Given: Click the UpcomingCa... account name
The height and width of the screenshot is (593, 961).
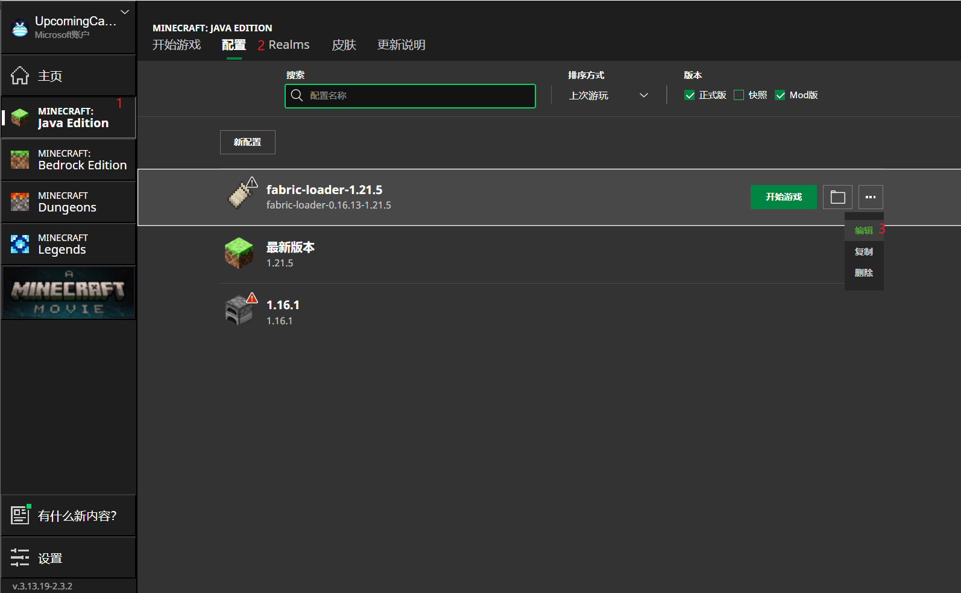Looking at the screenshot, I should pos(75,21).
